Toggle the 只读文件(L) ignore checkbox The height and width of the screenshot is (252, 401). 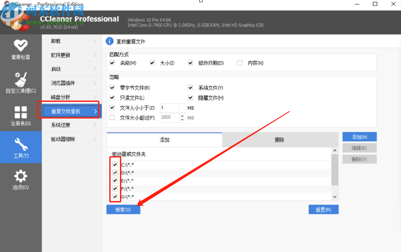pyautogui.click(x=112, y=98)
